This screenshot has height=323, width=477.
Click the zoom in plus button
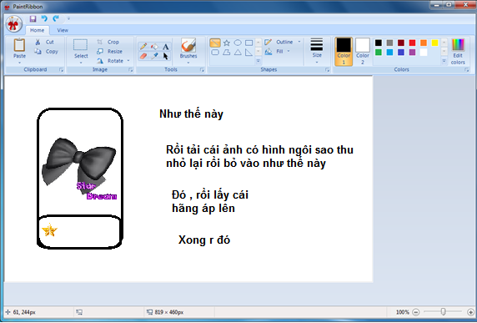click(x=470, y=312)
